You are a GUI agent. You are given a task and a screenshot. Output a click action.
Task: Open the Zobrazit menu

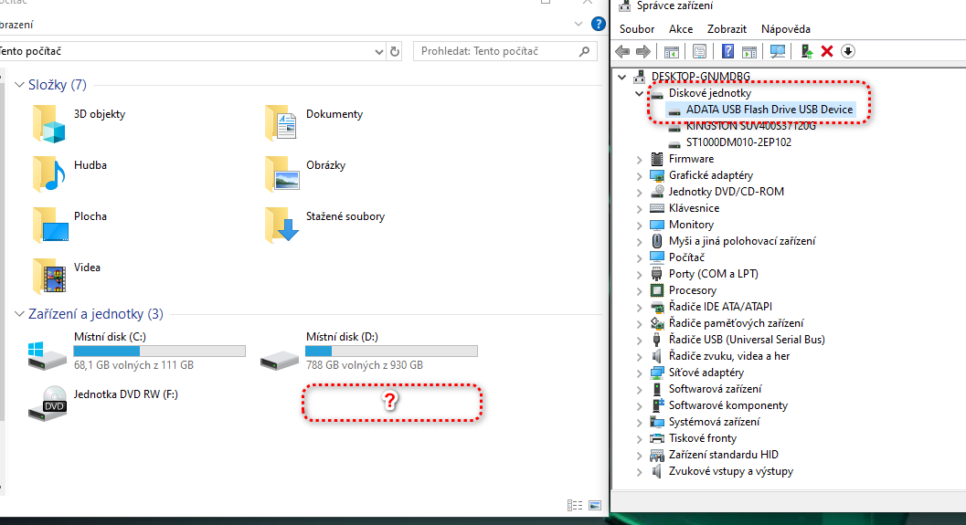coord(727,29)
